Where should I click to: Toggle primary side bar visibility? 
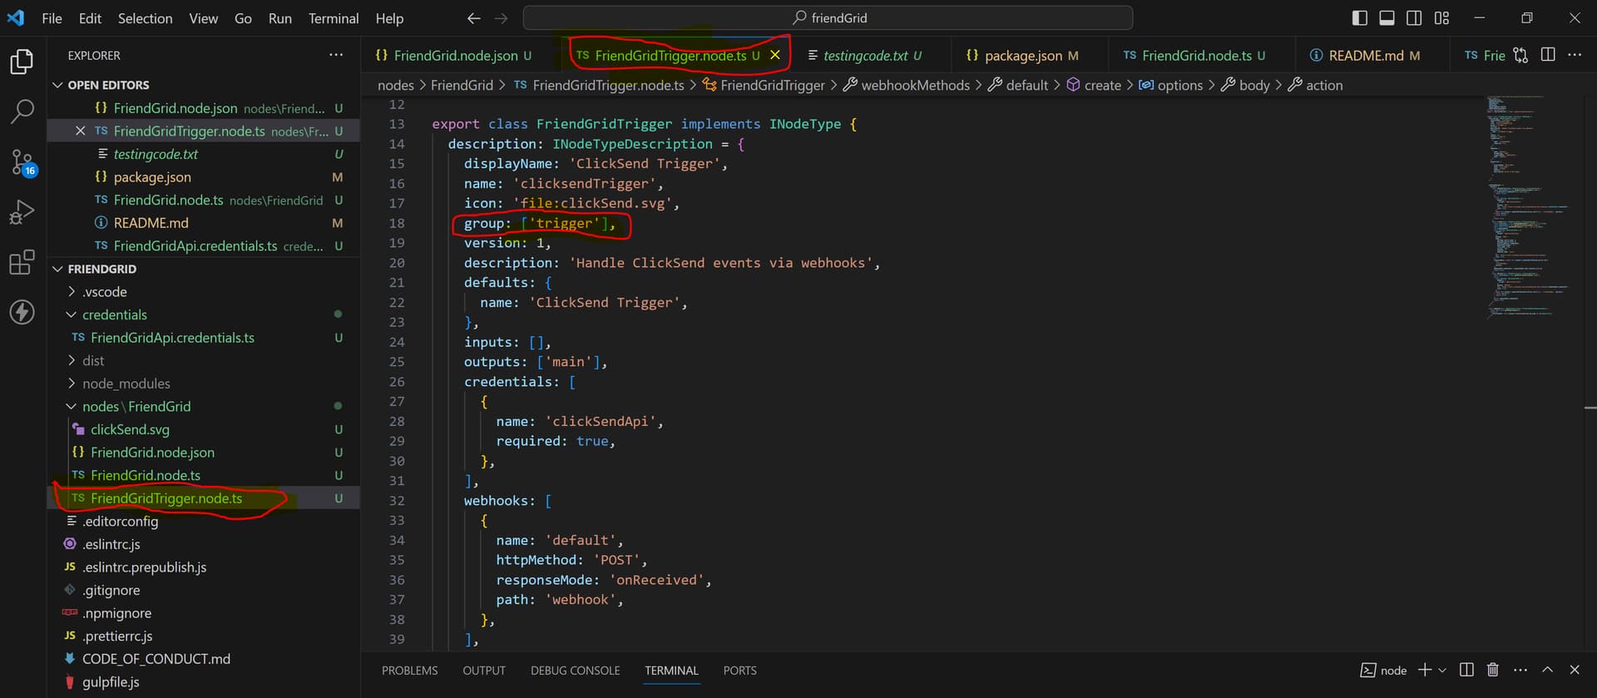pos(1360,17)
